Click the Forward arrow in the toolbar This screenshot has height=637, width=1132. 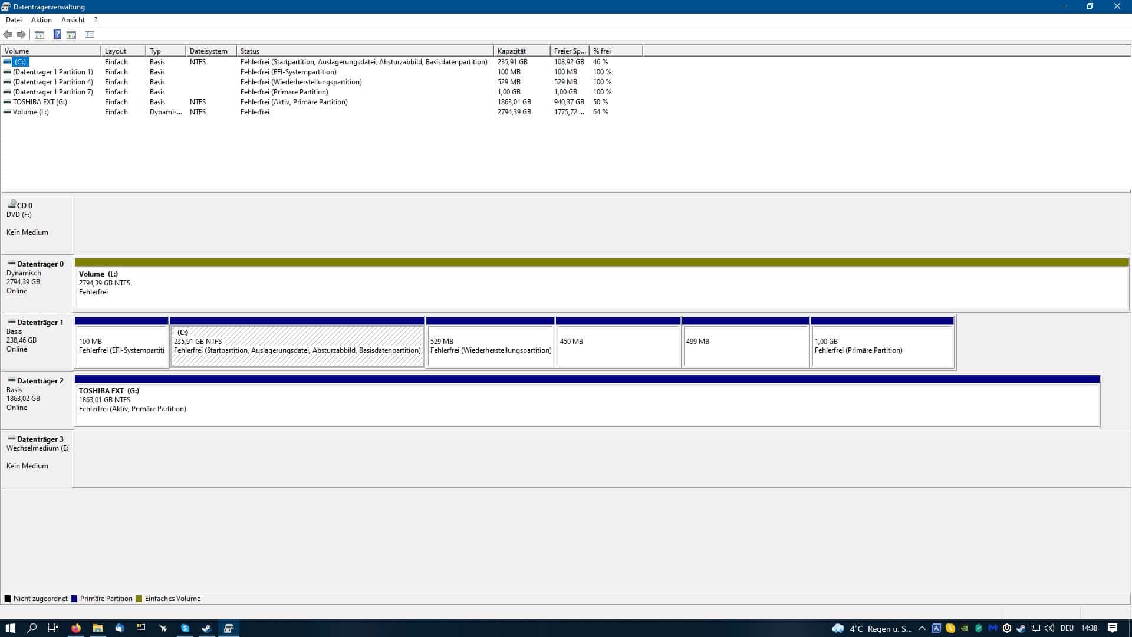click(21, 34)
